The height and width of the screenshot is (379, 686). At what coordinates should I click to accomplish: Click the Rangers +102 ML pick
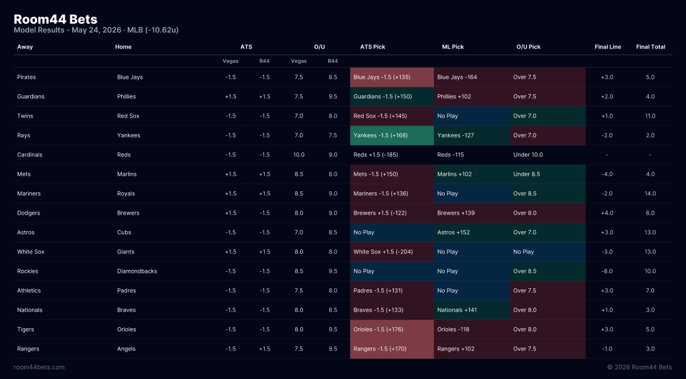click(472, 349)
